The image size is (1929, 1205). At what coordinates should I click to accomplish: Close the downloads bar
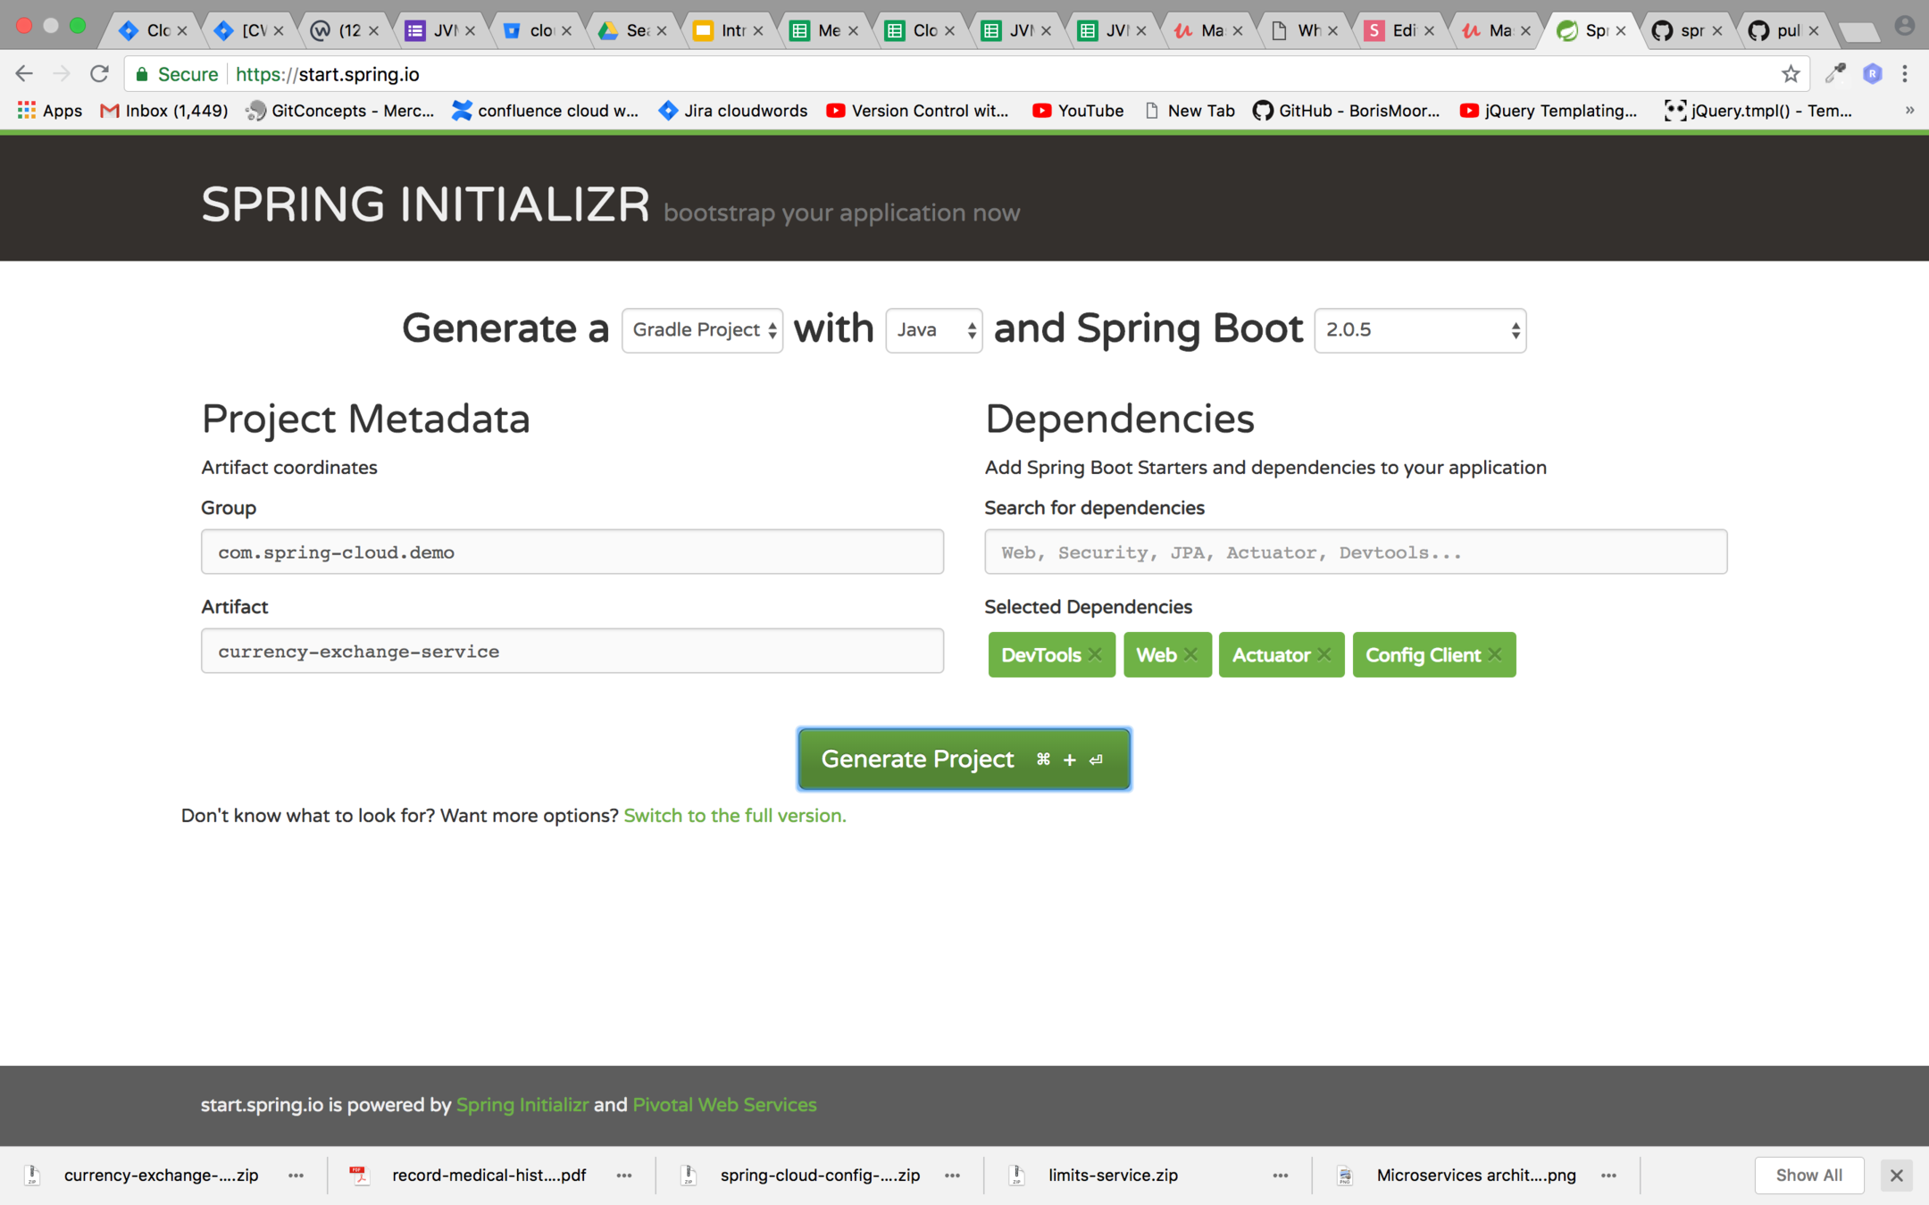tap(1896, 1176)
